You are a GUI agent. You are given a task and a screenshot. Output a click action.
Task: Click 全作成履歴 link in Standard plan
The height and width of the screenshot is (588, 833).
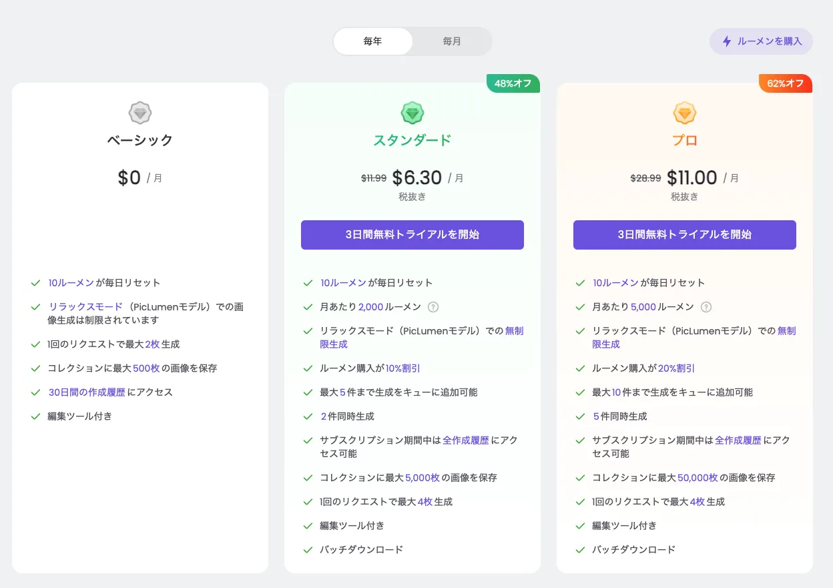click(466, 440)
